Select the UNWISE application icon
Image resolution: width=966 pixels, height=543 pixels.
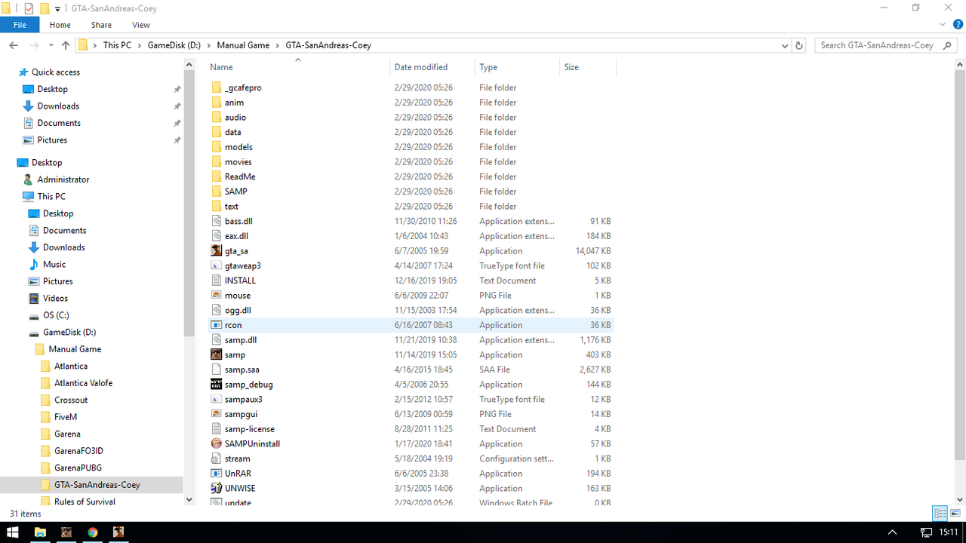[217, 488]
